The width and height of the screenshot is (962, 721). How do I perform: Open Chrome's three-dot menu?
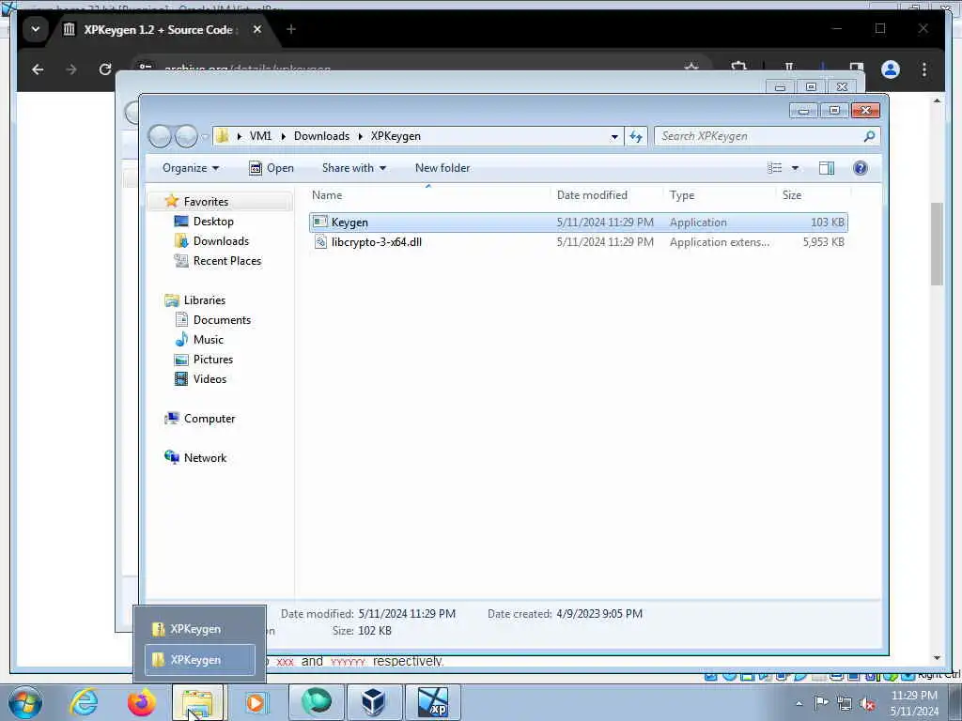pyautogui.click(x=924, y=69)
